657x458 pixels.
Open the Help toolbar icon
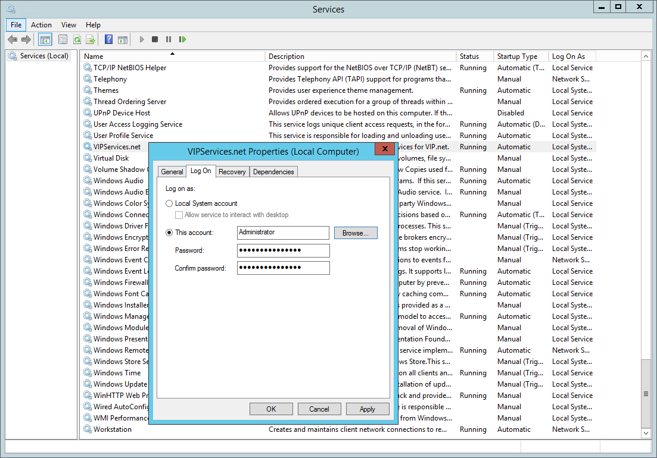click(x=108, y=40)
